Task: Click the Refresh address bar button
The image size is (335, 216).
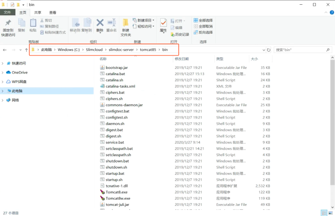Action: [268, 50]
